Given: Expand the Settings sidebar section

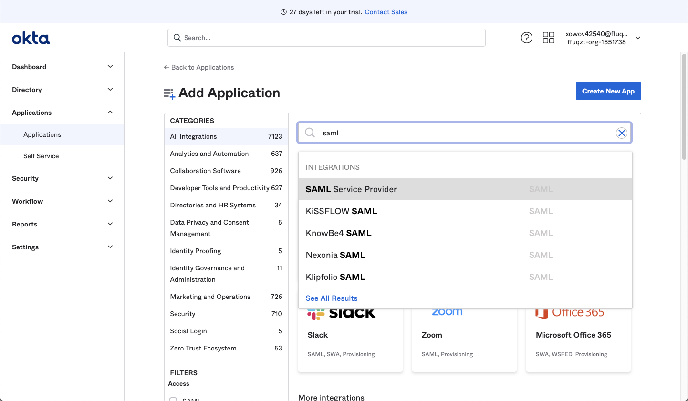Looking at the screenshot, I should click(x=110, y=247).
